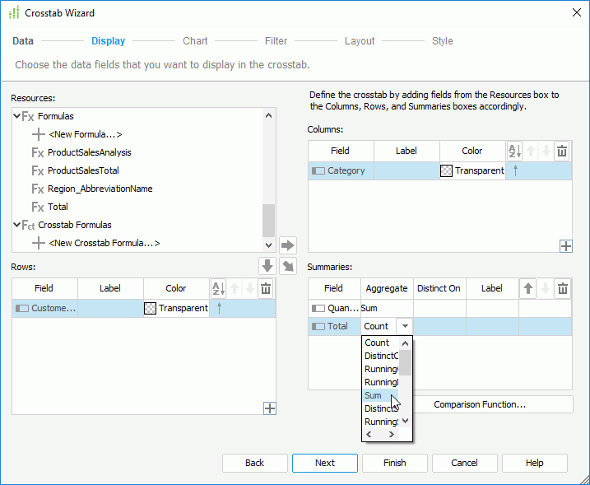This screenshot has width=590, height=485.
Task: Click the Label cell for Customer row
Action: point(110,308)
